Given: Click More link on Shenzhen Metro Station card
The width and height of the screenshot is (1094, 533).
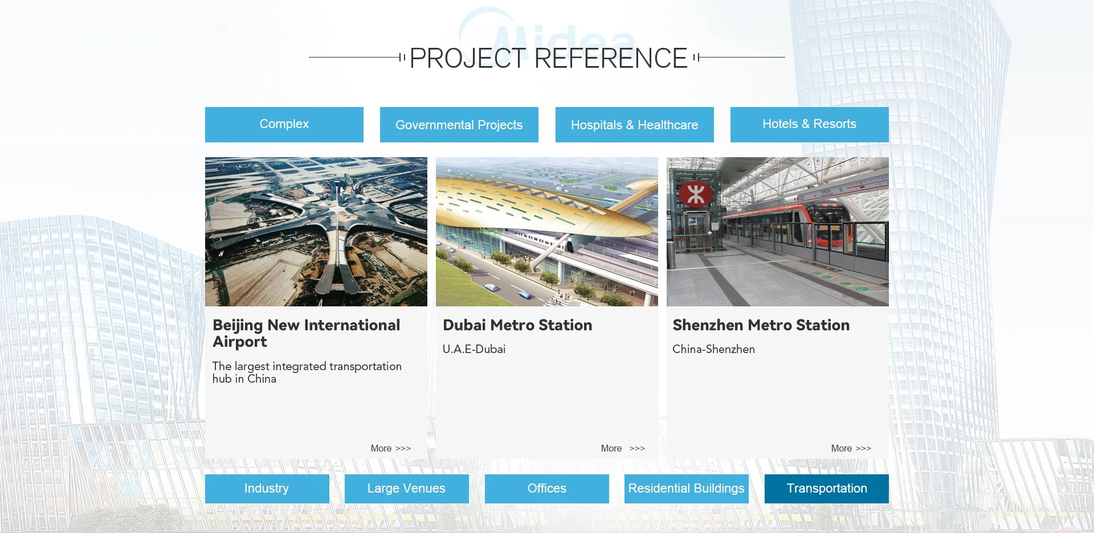Looking at the screenshot, I should [x=851, y=448].
